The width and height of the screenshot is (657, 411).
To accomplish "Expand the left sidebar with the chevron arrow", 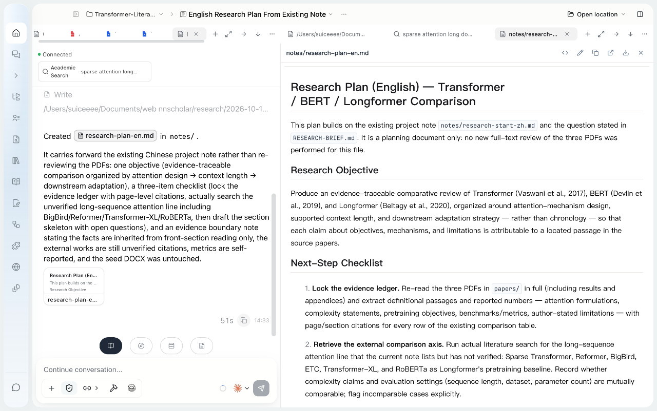I will point(16,76).
